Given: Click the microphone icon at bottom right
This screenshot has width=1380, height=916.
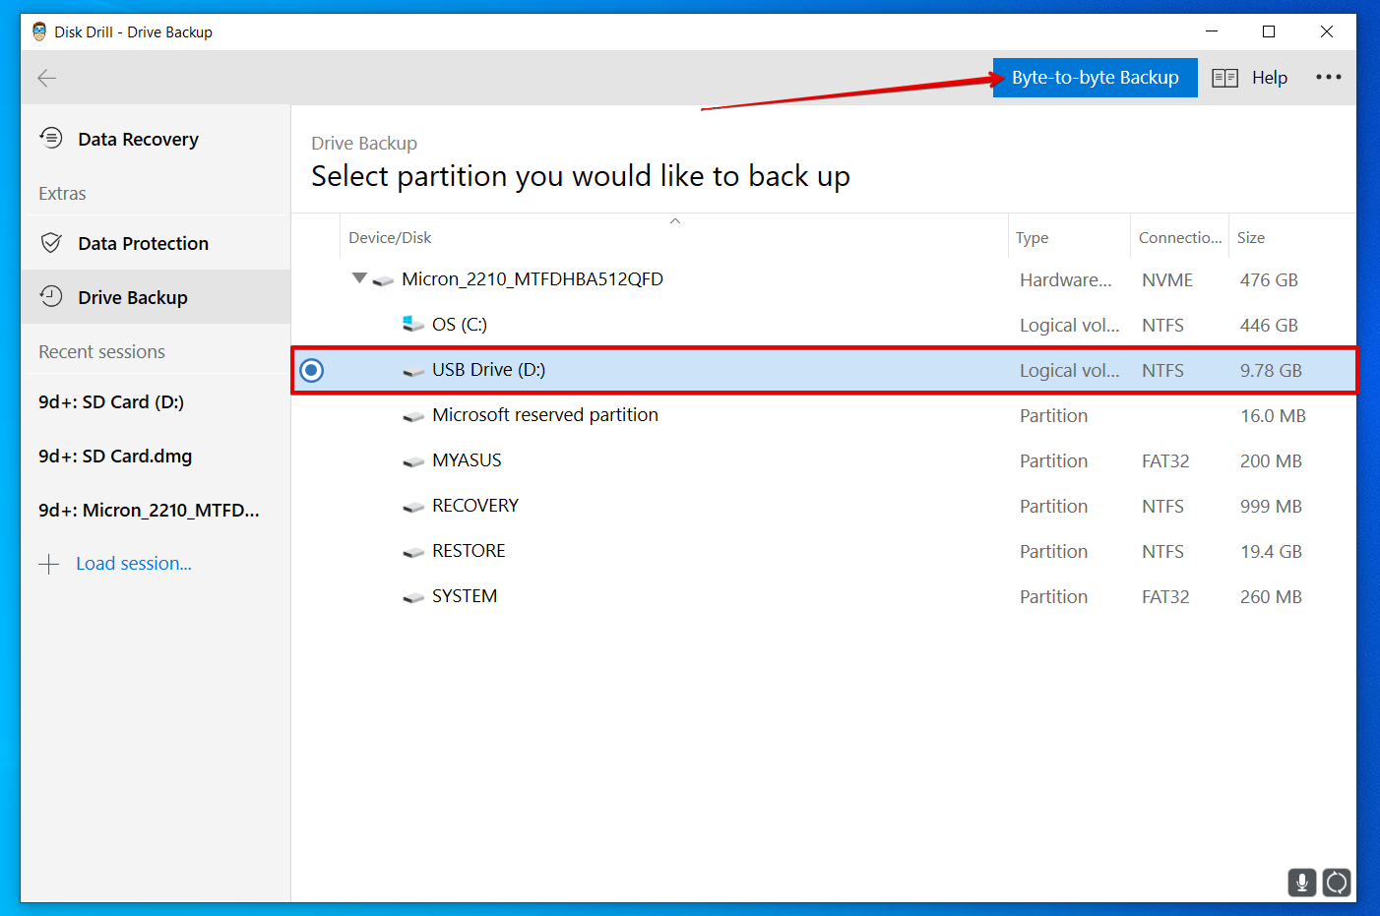Looking at the screenshot, I should coord(1302,883).
